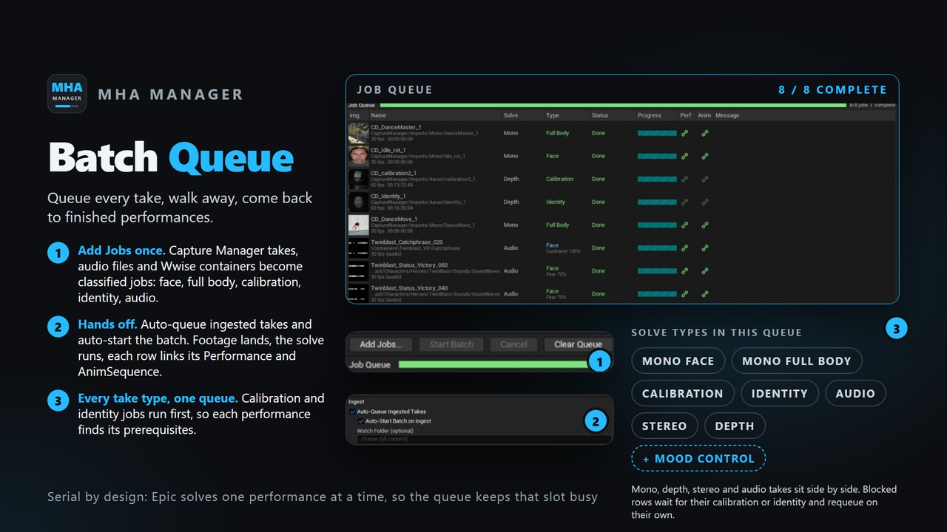
Task: Open Perf link for Twinblast_Status_Victory_050
Action: [x=685, y=270]
